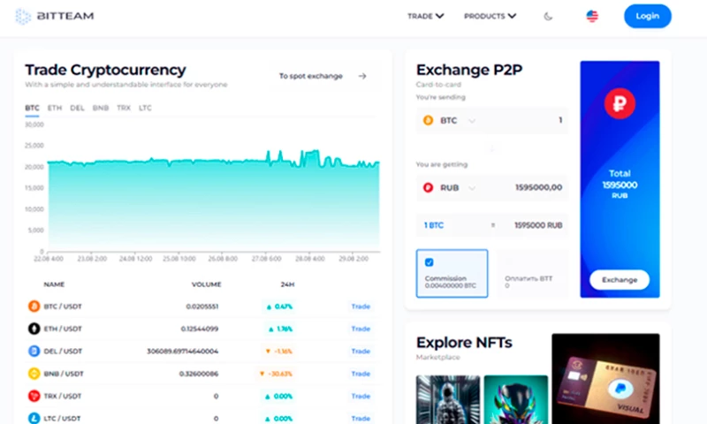
Task: Open the astronaut NFT thumbnail
Action: (x=448, y=399)
